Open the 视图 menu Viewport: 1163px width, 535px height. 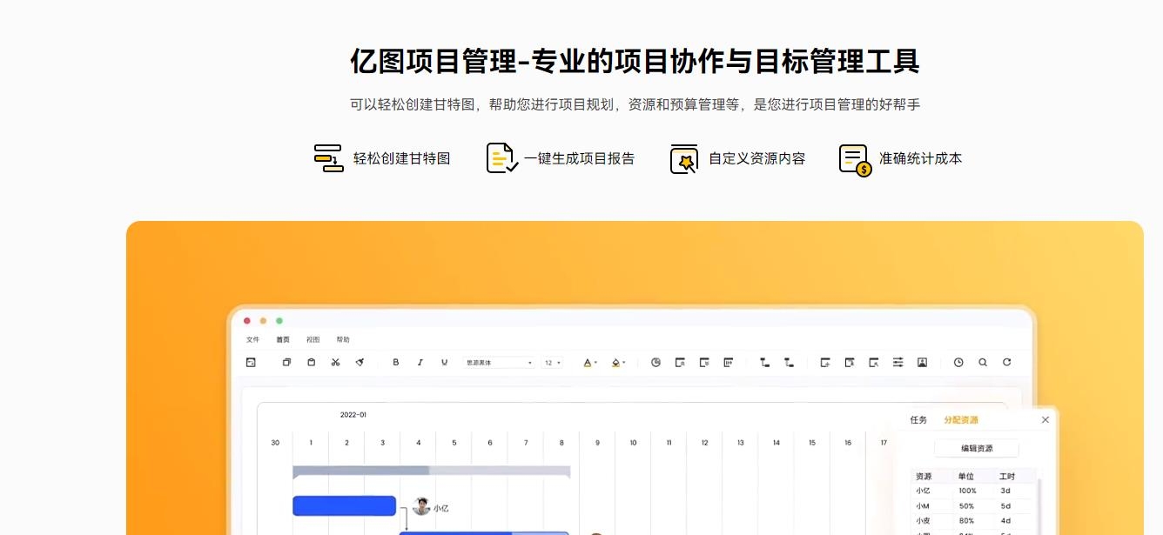click(x=313, y=339)
